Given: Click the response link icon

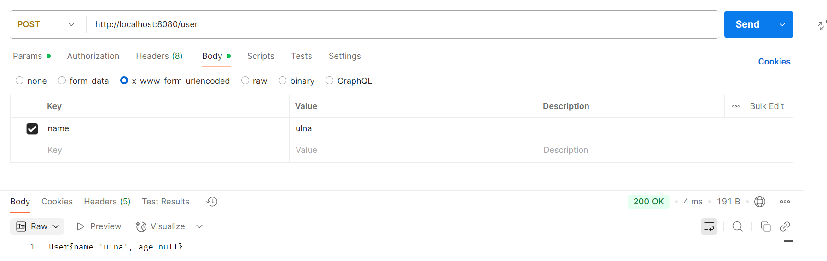Looking at the screenshot, I should click(x=785, y=226).
